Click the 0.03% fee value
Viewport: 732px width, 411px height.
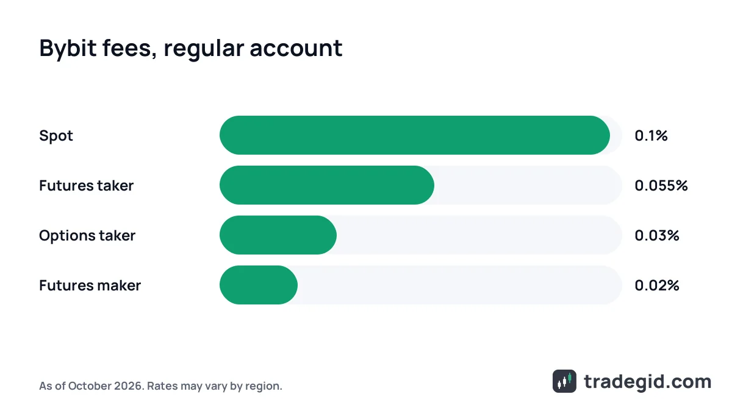coord(657,236)
